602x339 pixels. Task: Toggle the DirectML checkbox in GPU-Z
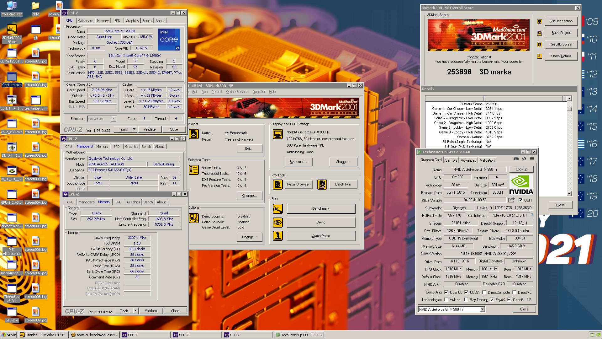coord(514,292)
